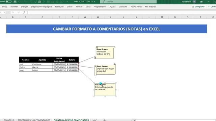Viewport: 216px width, 121px height.
Task: Open the Revisar ribbon tab
Action: [x=79, y=7]
